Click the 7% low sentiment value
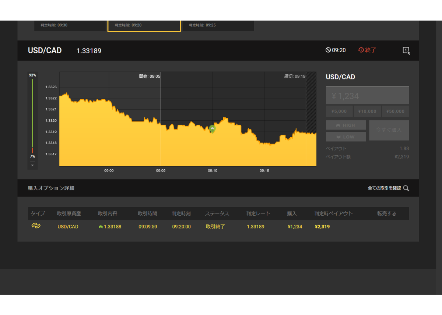The height and width of the screenshot is (315, 442). point(32,156)
